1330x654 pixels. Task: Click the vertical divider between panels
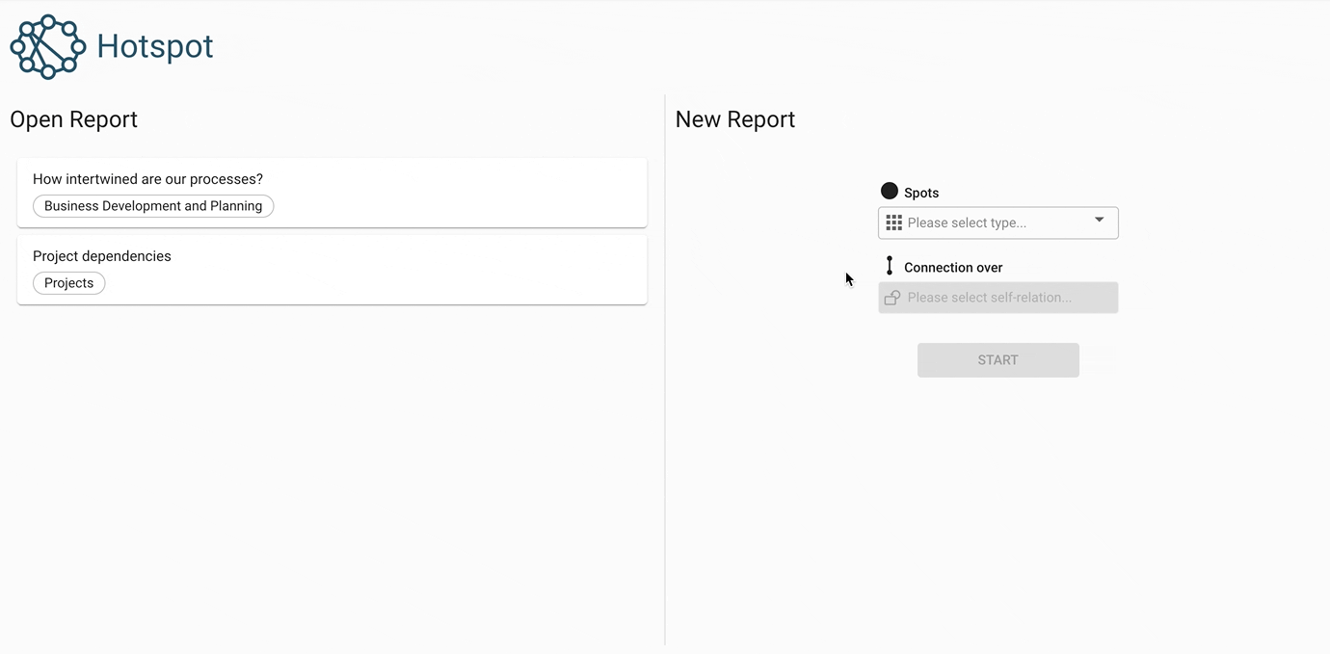tap(665, 385)
